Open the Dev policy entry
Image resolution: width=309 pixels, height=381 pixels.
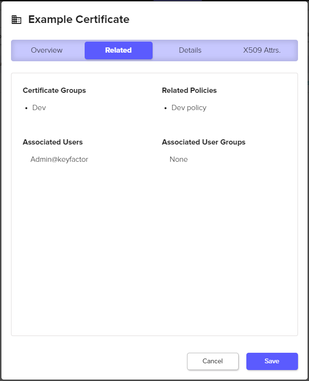pos(188,108)
